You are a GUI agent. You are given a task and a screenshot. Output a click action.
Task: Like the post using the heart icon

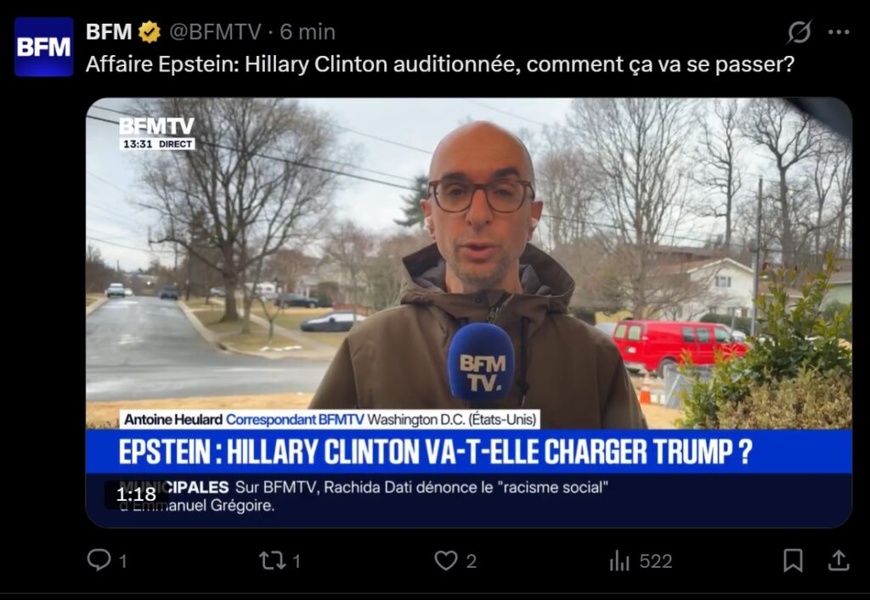pyautogui.click(x=445, y=561)
